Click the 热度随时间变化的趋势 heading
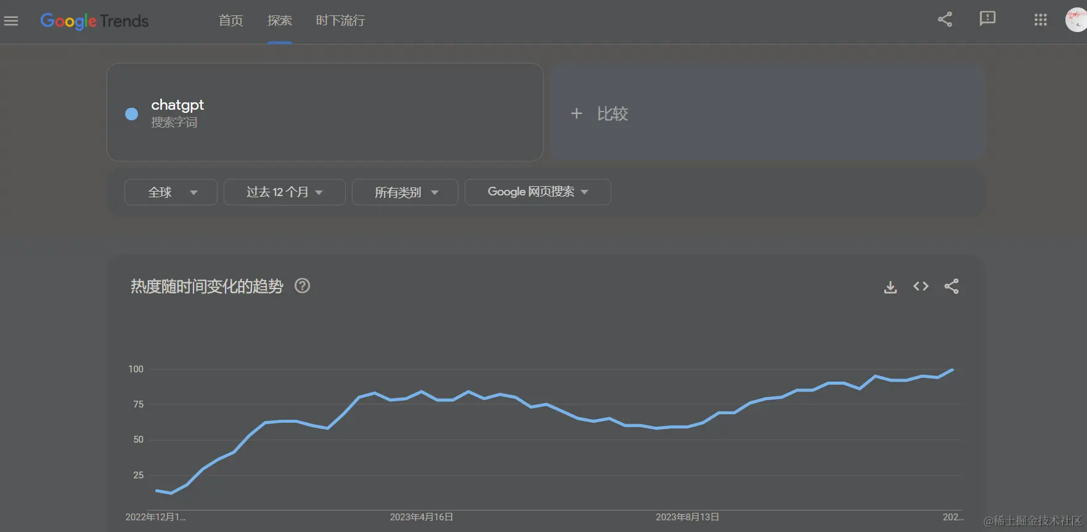This screenshot has height=532, width=1087. tap(206, 287)
